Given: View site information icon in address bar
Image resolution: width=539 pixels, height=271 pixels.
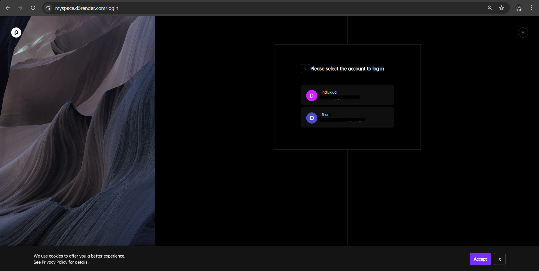Looking at the screenshot, I should [48, 8].
